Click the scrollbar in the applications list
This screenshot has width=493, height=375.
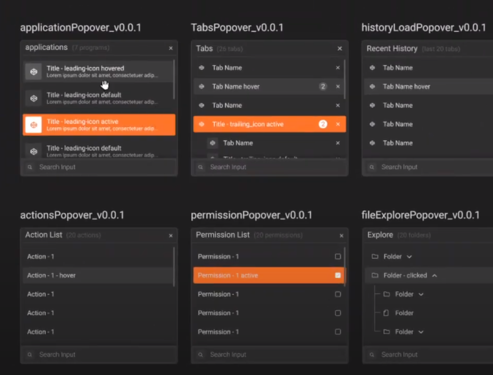tap(174, 80)
